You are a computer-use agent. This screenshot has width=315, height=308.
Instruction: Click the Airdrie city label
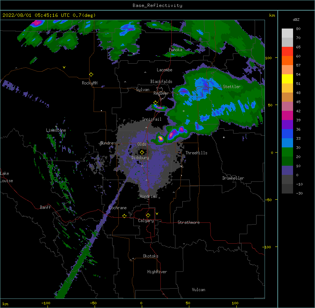tap(148, 196)
